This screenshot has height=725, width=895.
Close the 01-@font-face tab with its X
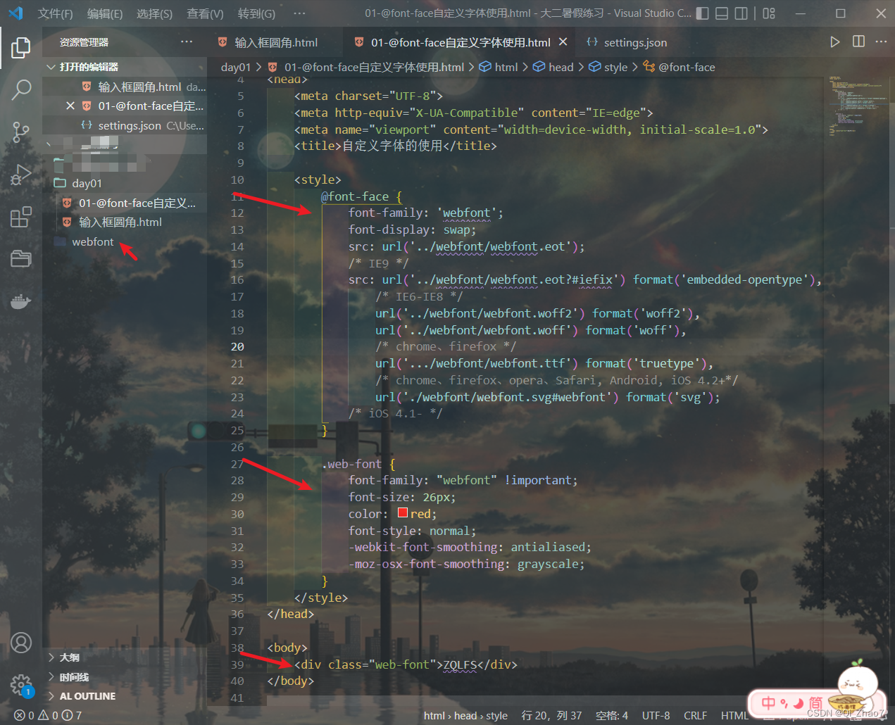(563, 42)
